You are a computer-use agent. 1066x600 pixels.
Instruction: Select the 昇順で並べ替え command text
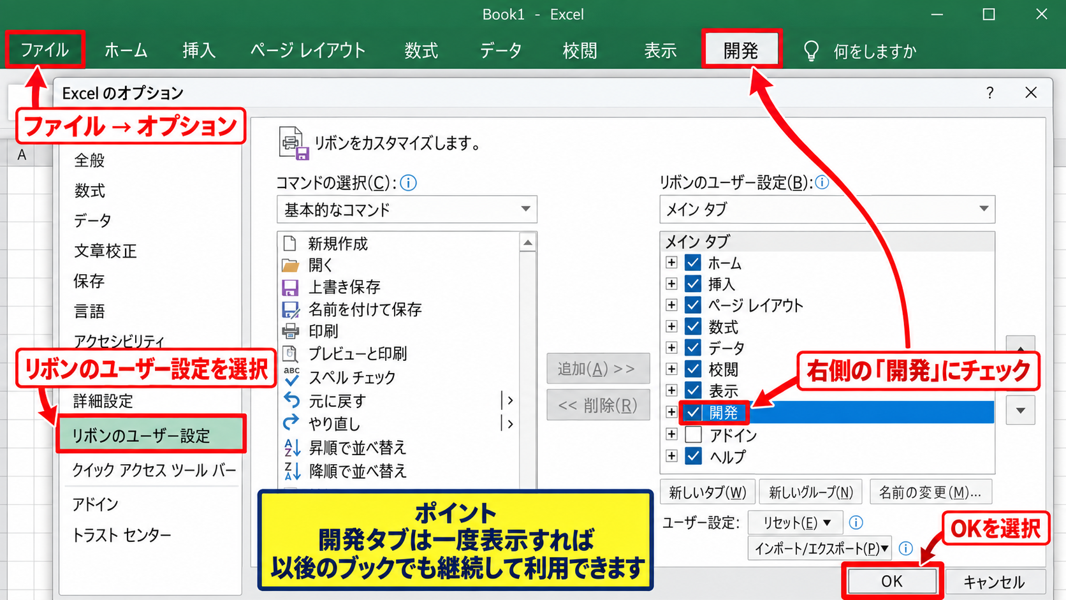point(357,448)
